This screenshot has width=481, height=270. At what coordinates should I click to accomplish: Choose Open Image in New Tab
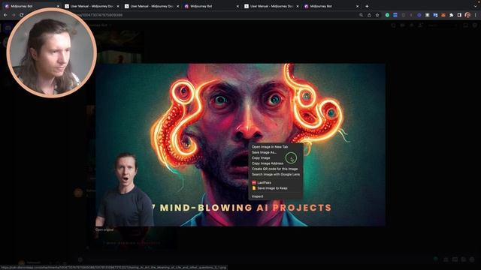tap(270, 147)
